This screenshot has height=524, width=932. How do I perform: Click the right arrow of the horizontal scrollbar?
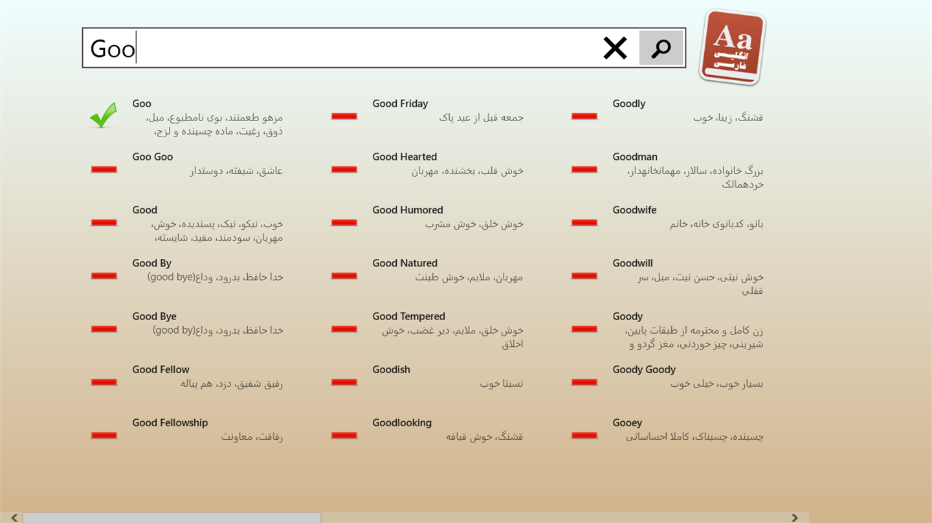pos(794,518)
